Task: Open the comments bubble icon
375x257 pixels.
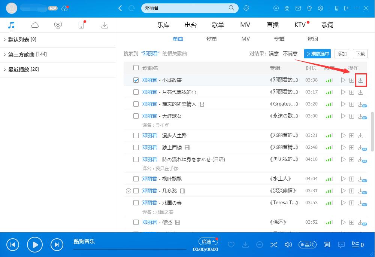Action: (341, 245)
